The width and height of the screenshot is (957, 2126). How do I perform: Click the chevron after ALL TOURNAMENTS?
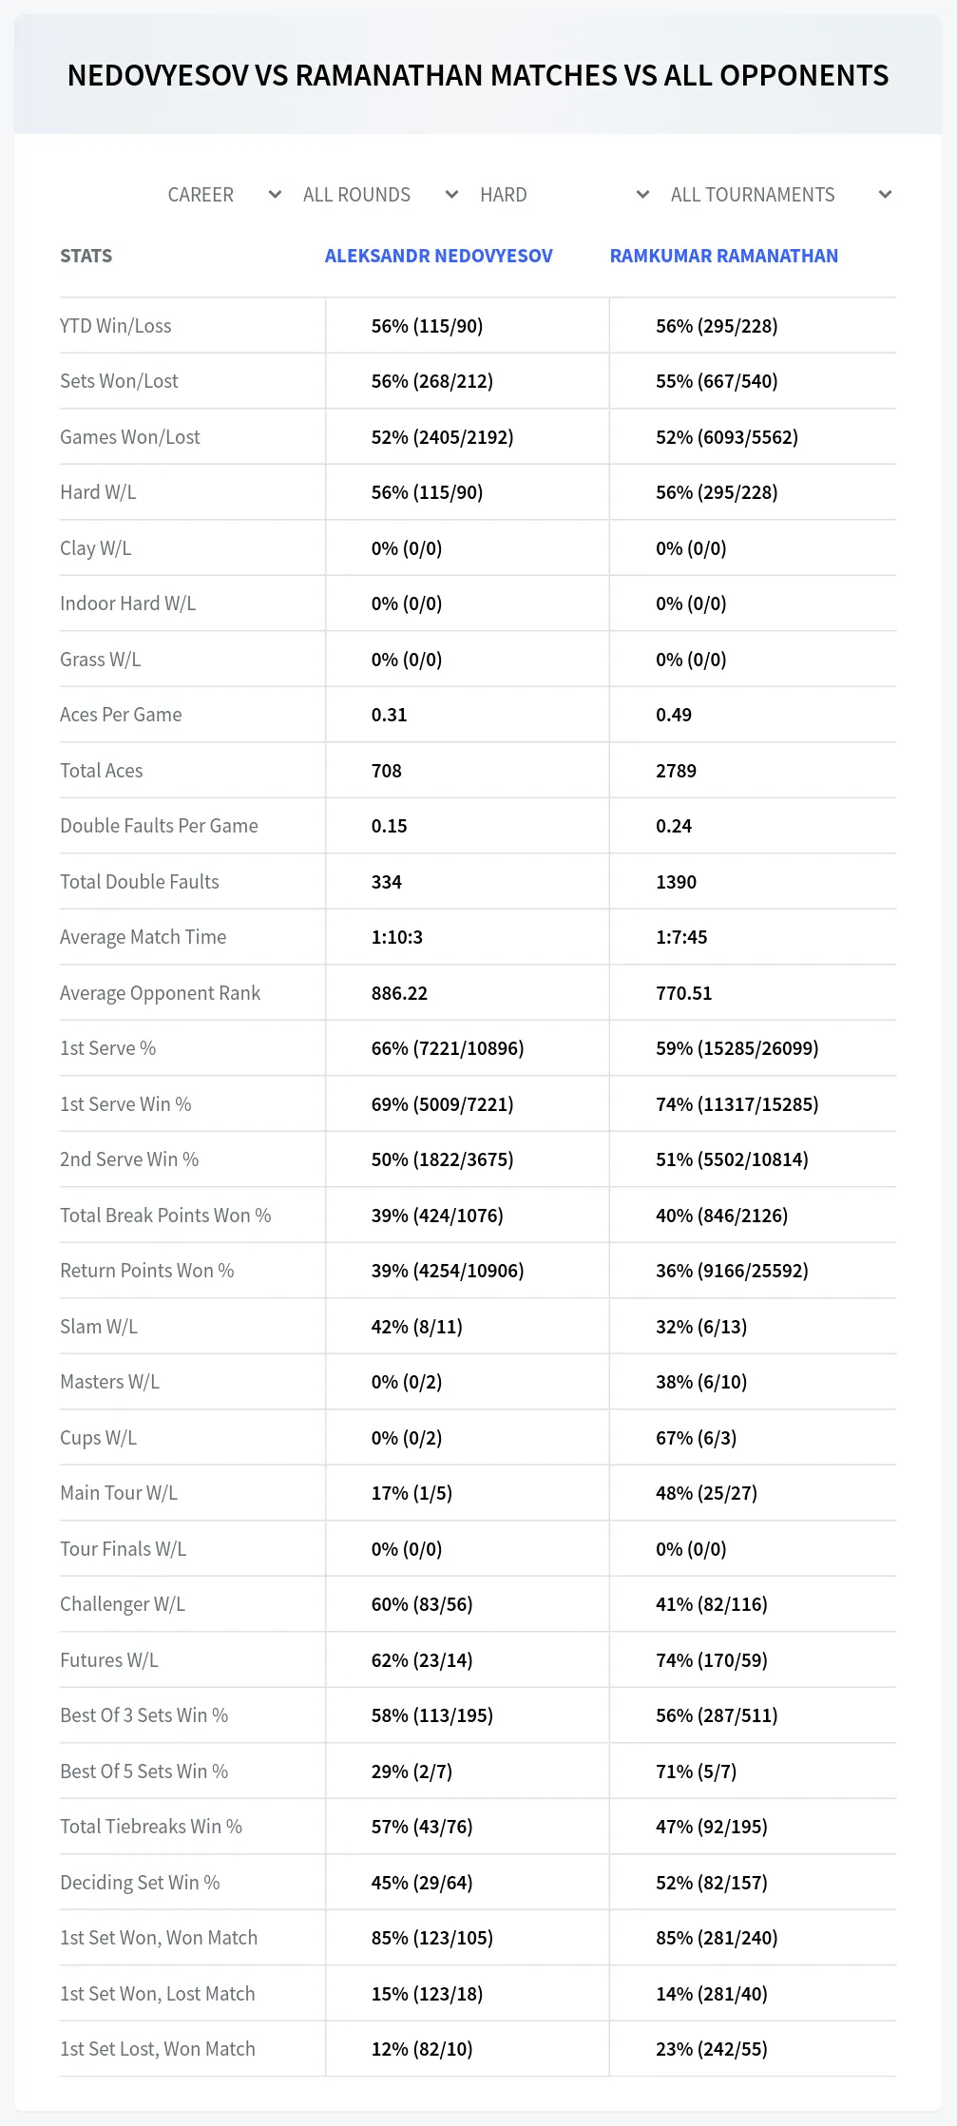[x=885, y=195]
